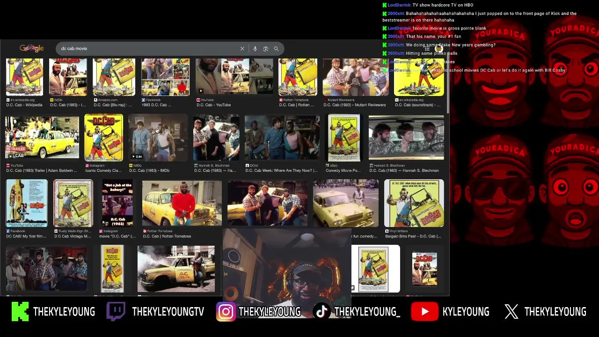Click the Instagram logo in the bottom bar
Screen dimensions: 599x337
point(226,312)
